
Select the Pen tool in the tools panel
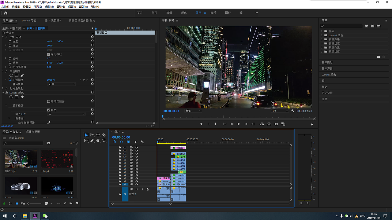pos(92,141)
